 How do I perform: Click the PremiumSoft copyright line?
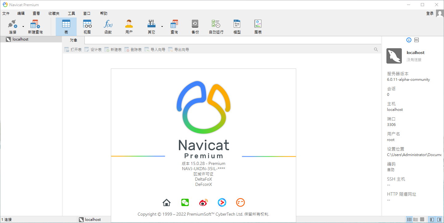(204, 214)
